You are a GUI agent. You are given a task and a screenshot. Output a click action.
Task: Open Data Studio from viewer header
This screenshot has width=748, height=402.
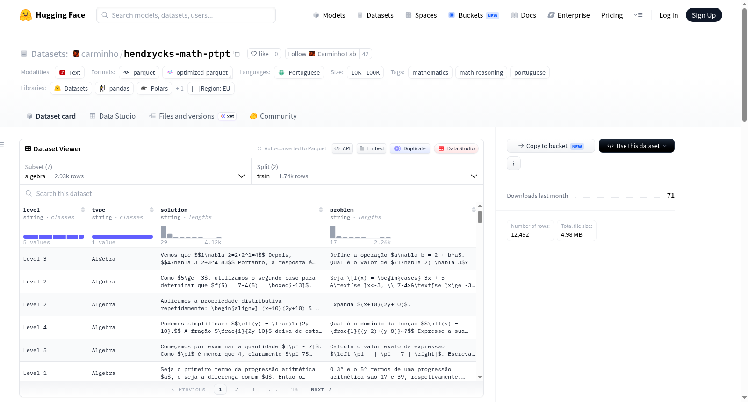456,148
